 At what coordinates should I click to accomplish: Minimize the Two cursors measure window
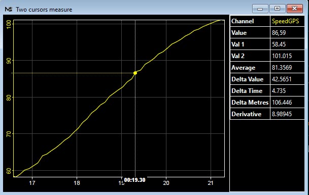[260, 9]
